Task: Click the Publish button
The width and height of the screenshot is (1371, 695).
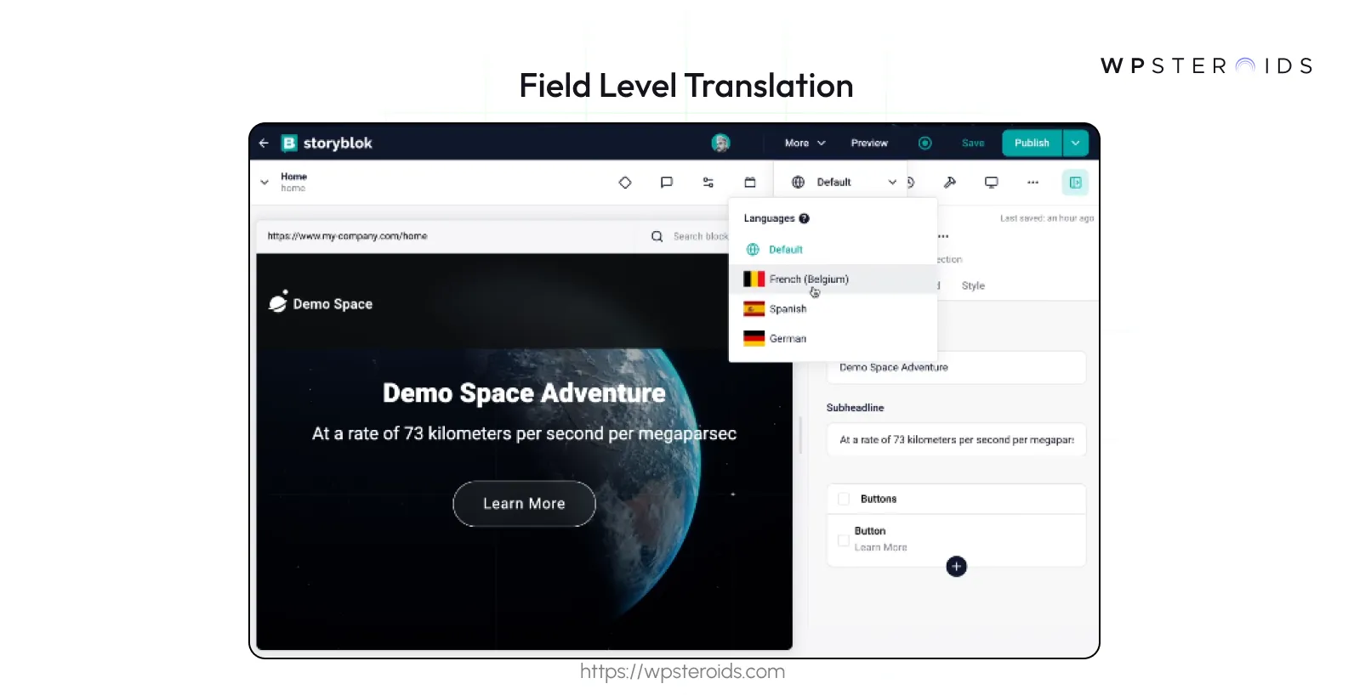Action: click(1032, 143)
